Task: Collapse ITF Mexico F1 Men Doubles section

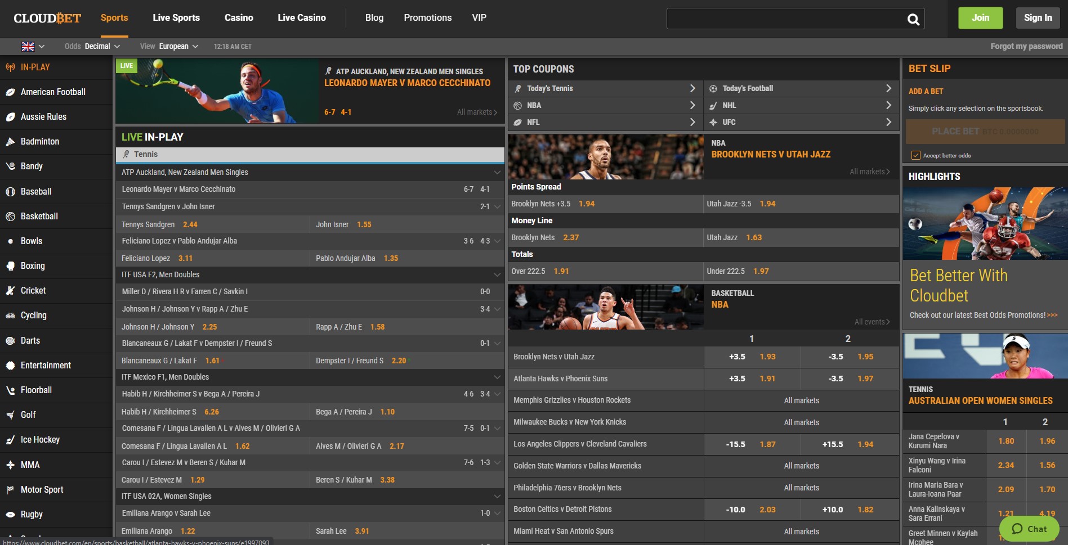Action: (x=497, y=377)
